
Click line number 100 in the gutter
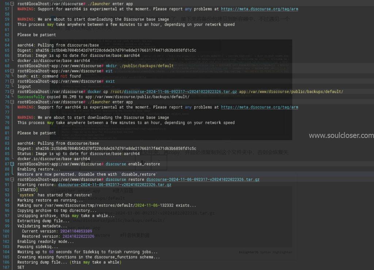[x=5, y=231]
